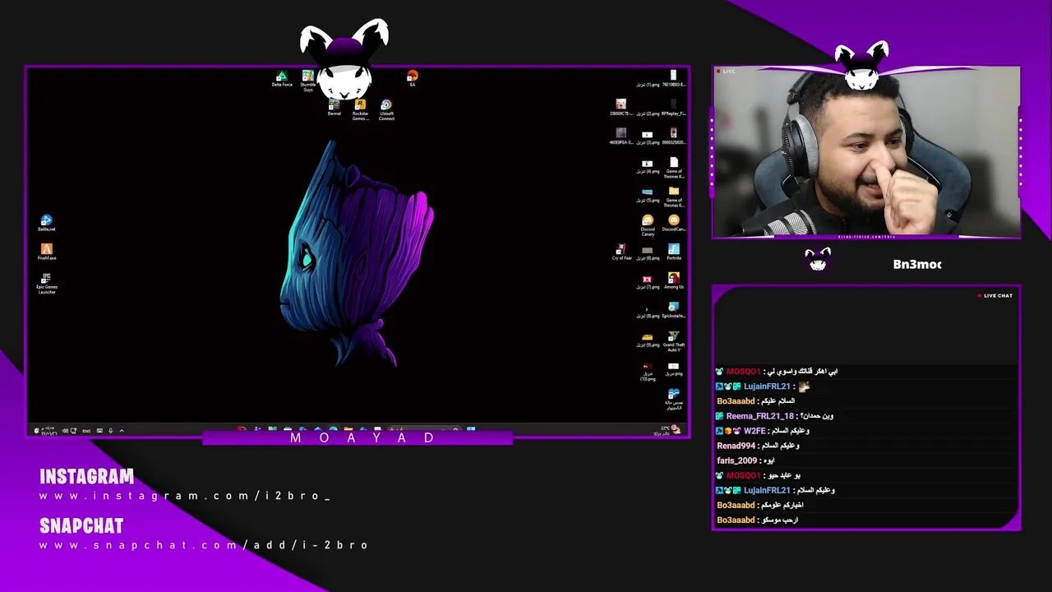Launch the Among Us shortcut
This screenshot has height=592, width=1052.
coord(674,280)
